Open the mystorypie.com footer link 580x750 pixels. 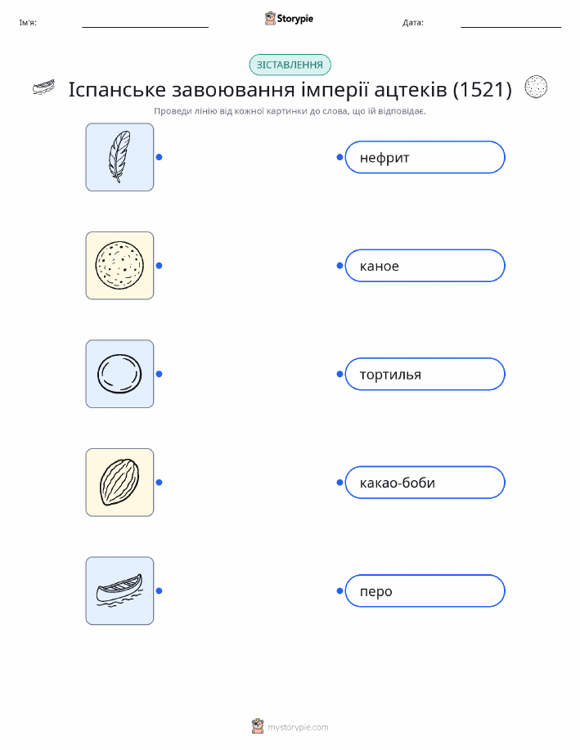pyautogui.click(x=298, y=727)
